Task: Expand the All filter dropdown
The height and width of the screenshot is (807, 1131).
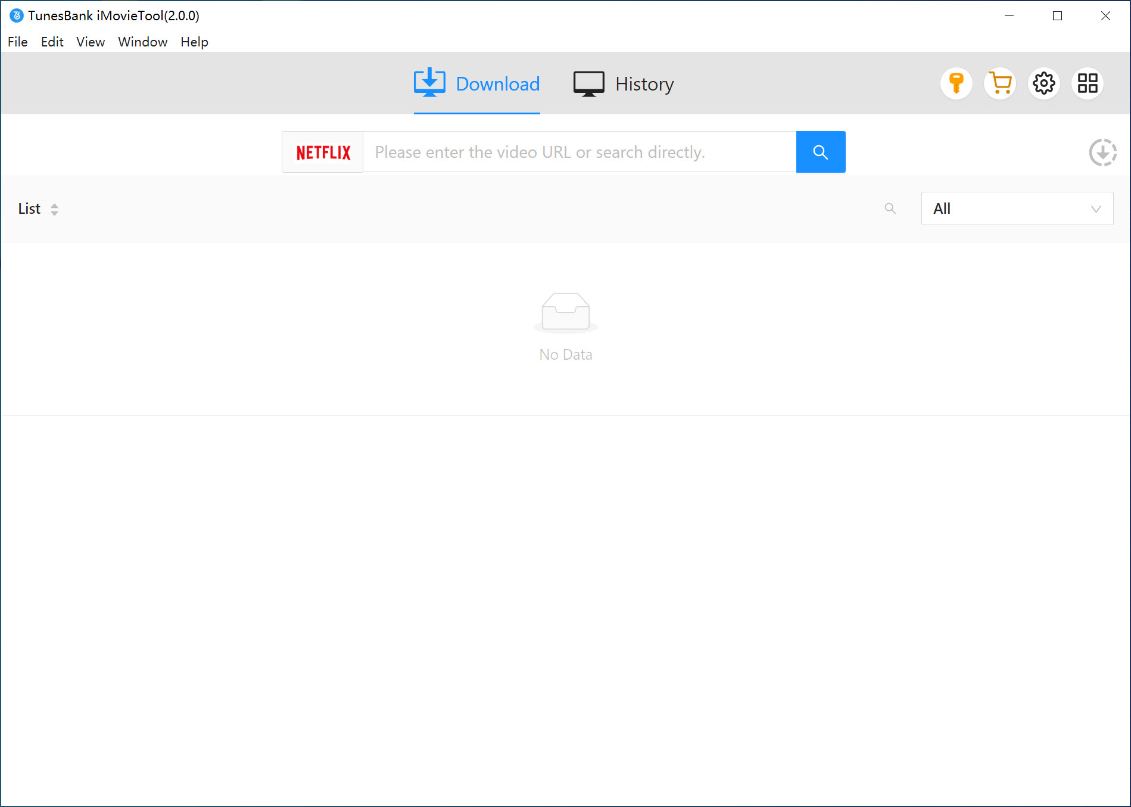Action: [1017, 208]
